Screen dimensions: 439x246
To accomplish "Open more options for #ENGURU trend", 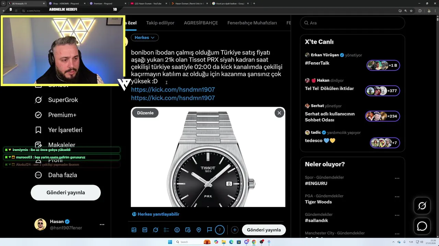I will pyautogui.click(x=397, y=178).
